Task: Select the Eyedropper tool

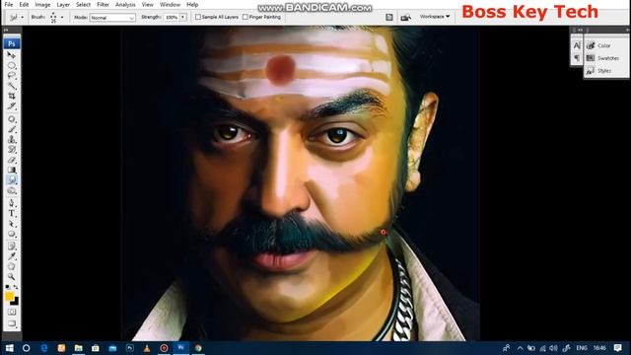Action: [12, 256]
